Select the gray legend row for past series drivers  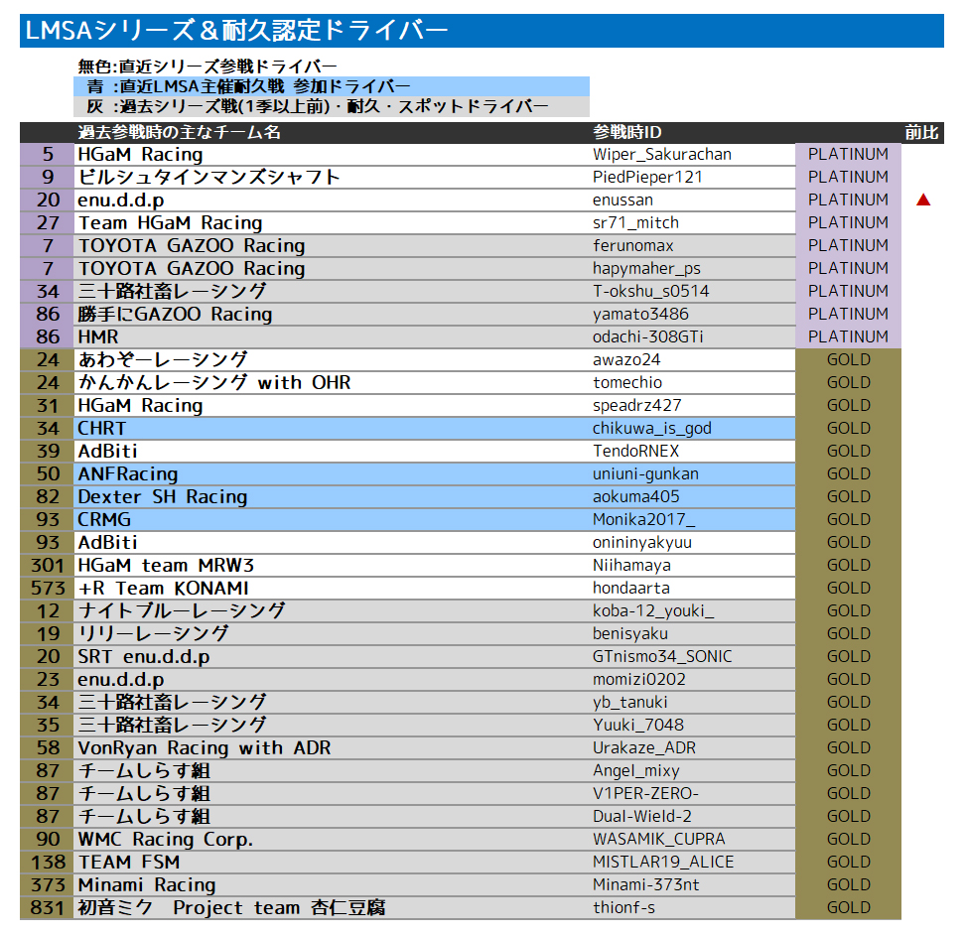[331, 107]
